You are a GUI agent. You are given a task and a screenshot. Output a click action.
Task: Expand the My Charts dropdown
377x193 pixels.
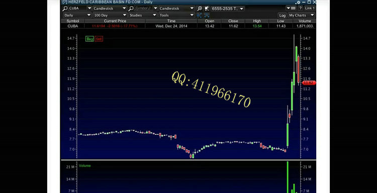302,15
